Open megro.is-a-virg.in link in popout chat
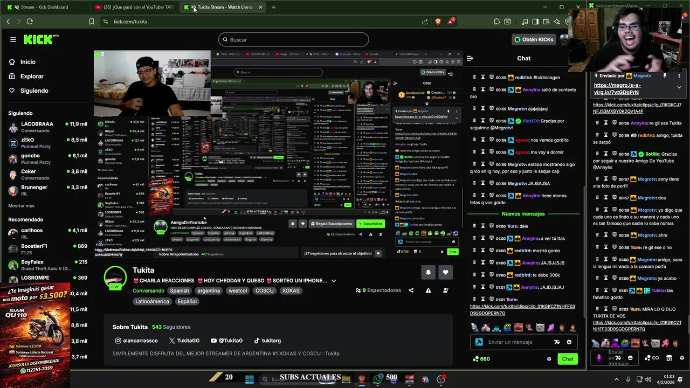The height and width of the screenshot is (388, 690). tap(617, 88)
